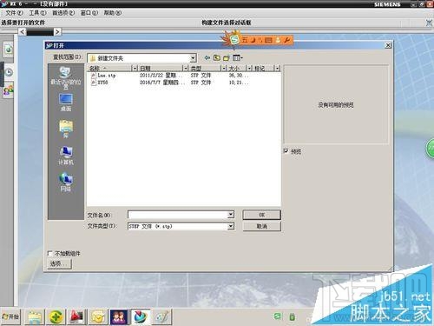This screenshot has width=434, height=326.
Task: Open filter arrow next to 名称 column
Action: point(135,68)
